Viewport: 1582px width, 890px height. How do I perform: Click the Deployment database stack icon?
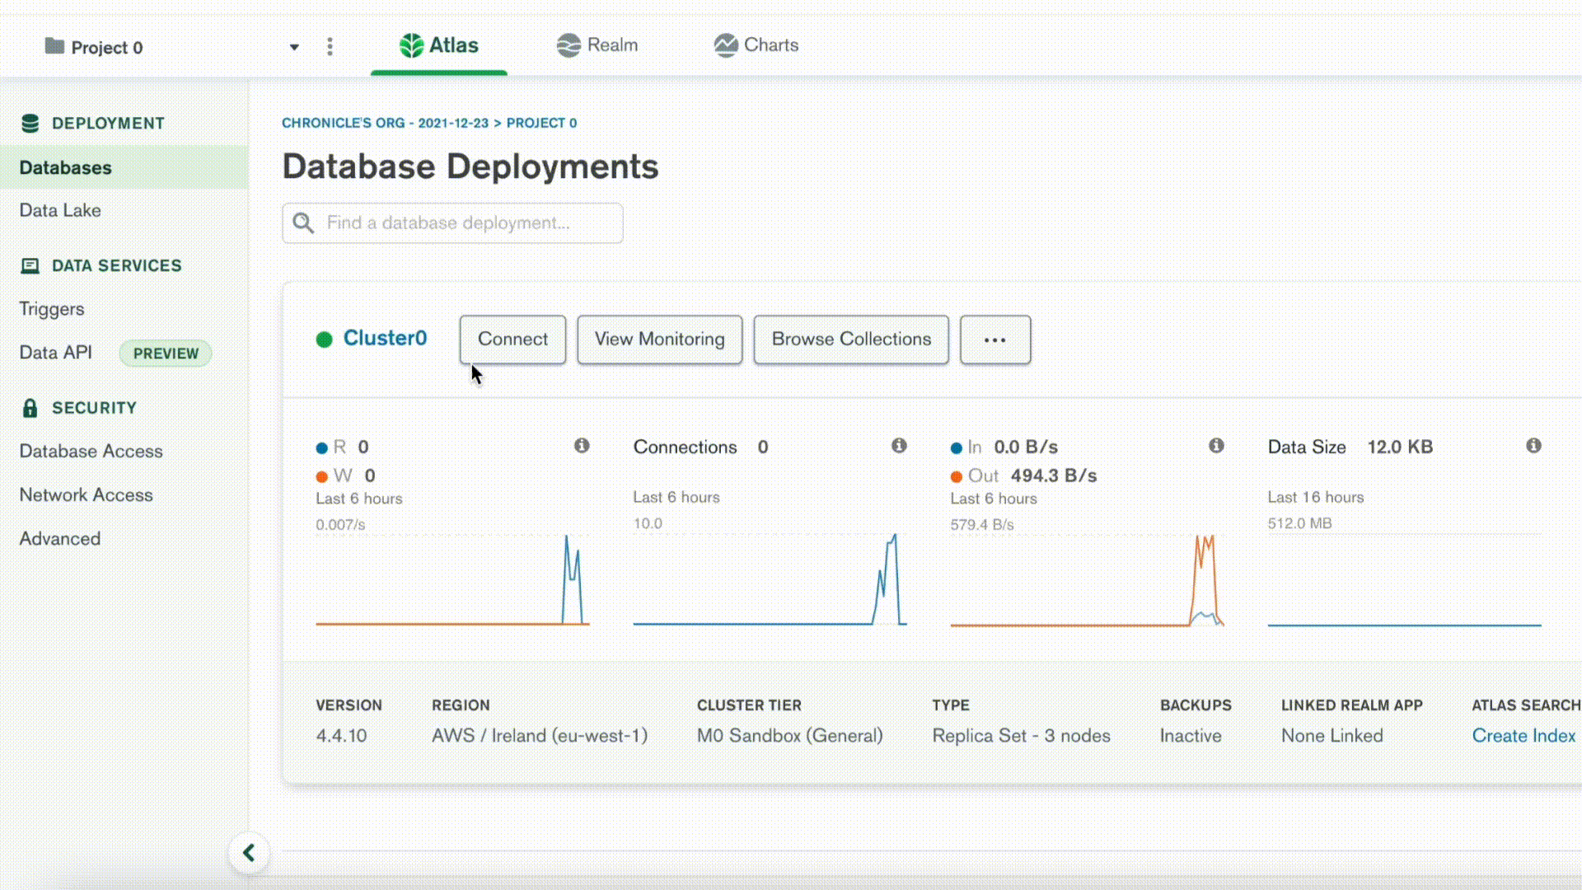coord(30,124)
